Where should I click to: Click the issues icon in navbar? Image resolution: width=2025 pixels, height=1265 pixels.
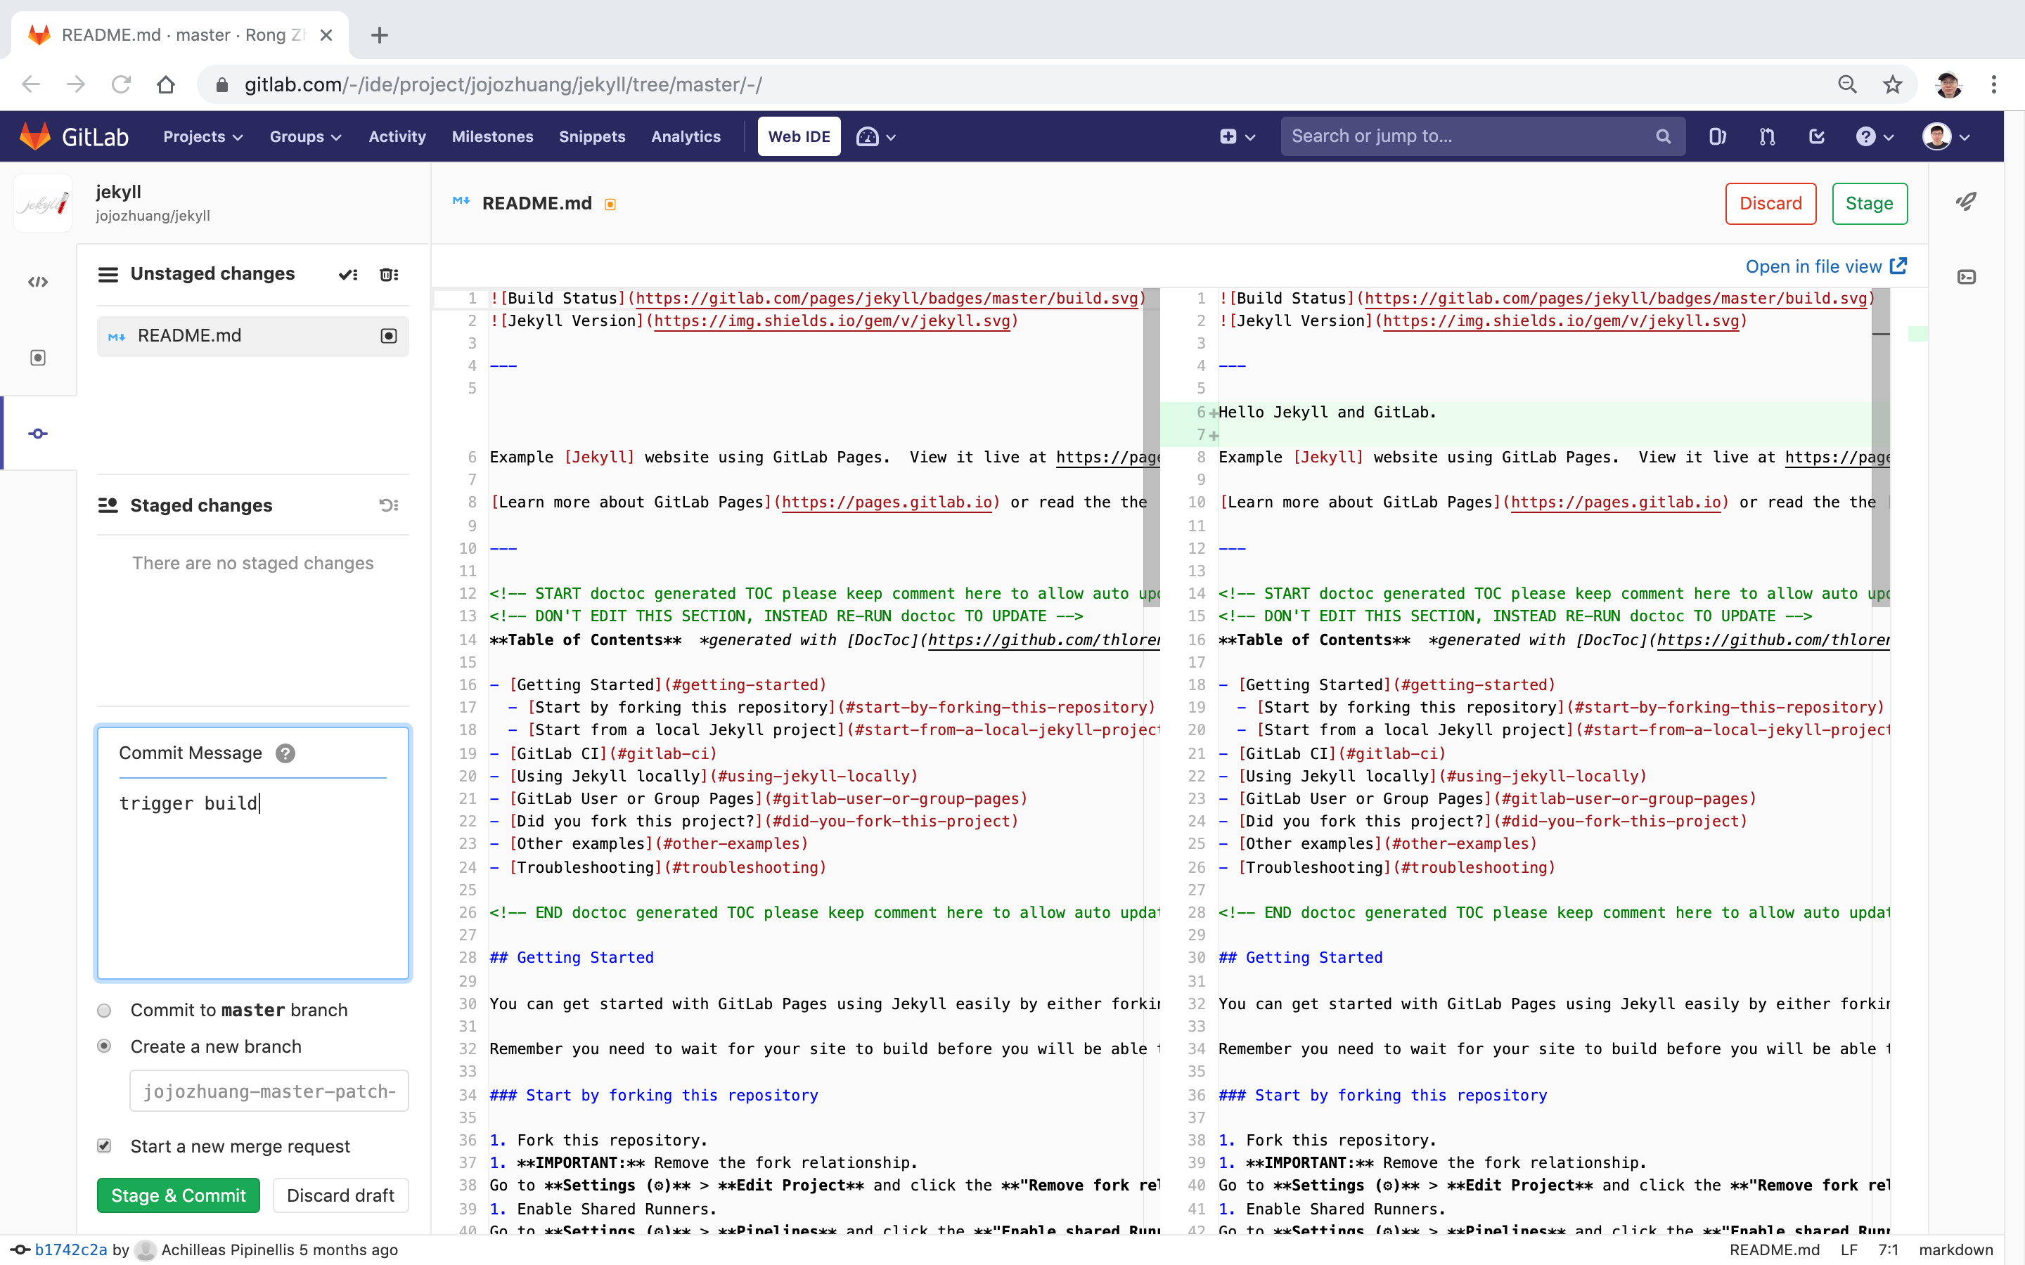click(1717, 136)
